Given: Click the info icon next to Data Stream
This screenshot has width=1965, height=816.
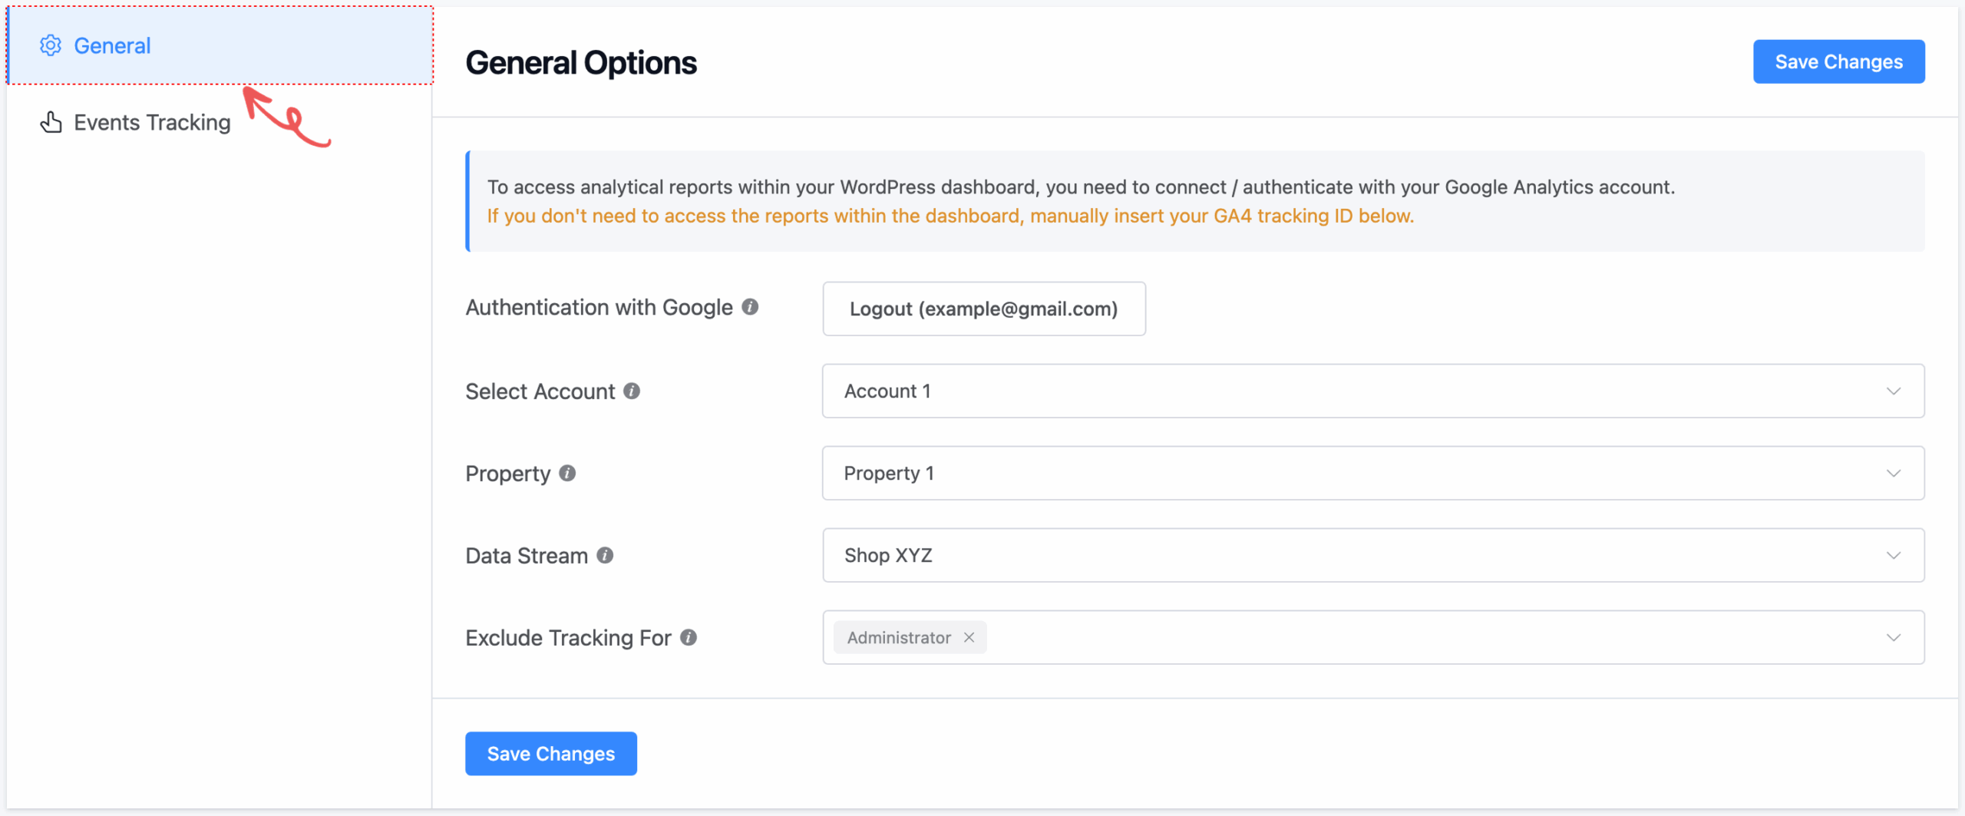Looking at the screenshot, I should click(603, 556).
